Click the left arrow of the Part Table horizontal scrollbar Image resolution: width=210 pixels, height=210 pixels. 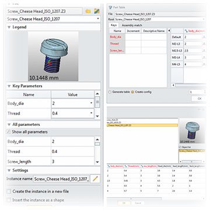(173, 85)
